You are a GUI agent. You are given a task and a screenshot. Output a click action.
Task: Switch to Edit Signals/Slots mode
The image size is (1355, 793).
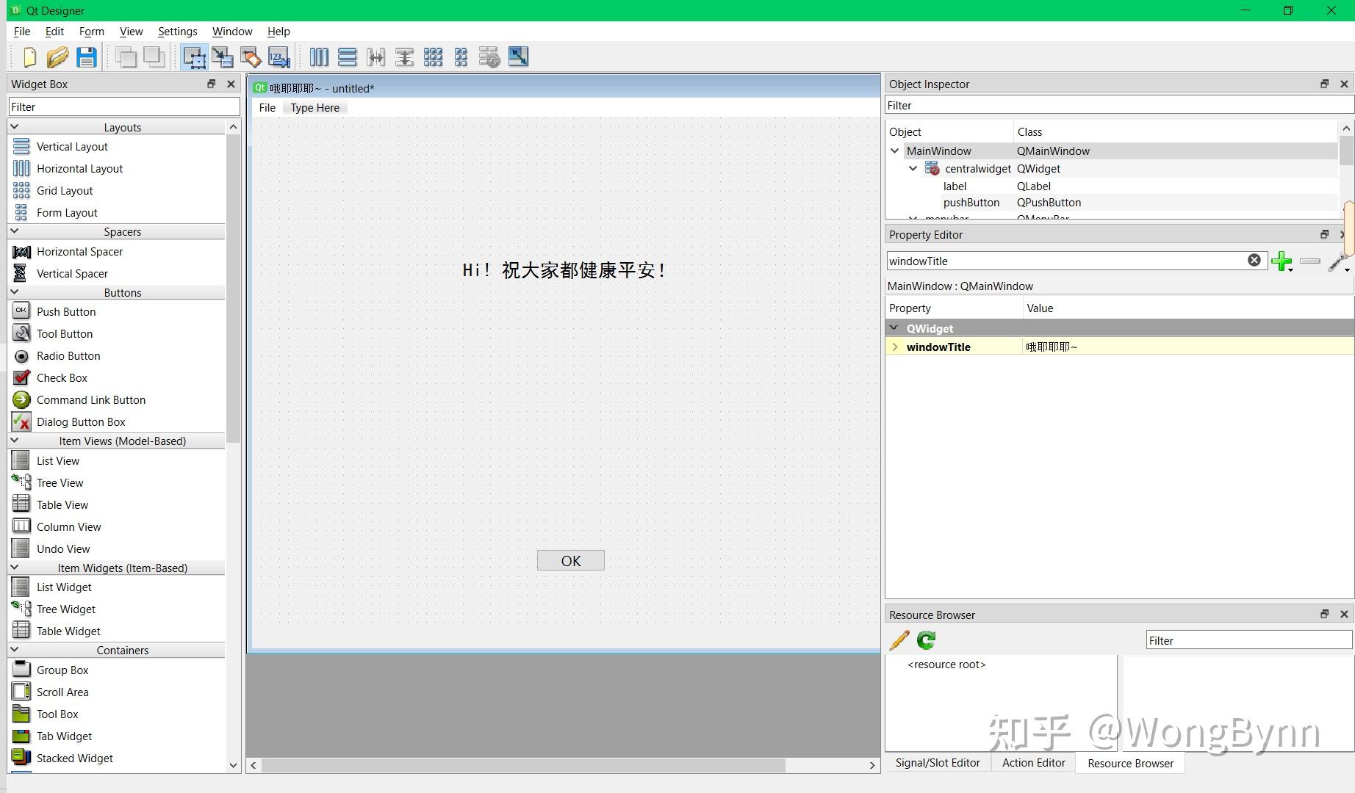pos(223,57)
